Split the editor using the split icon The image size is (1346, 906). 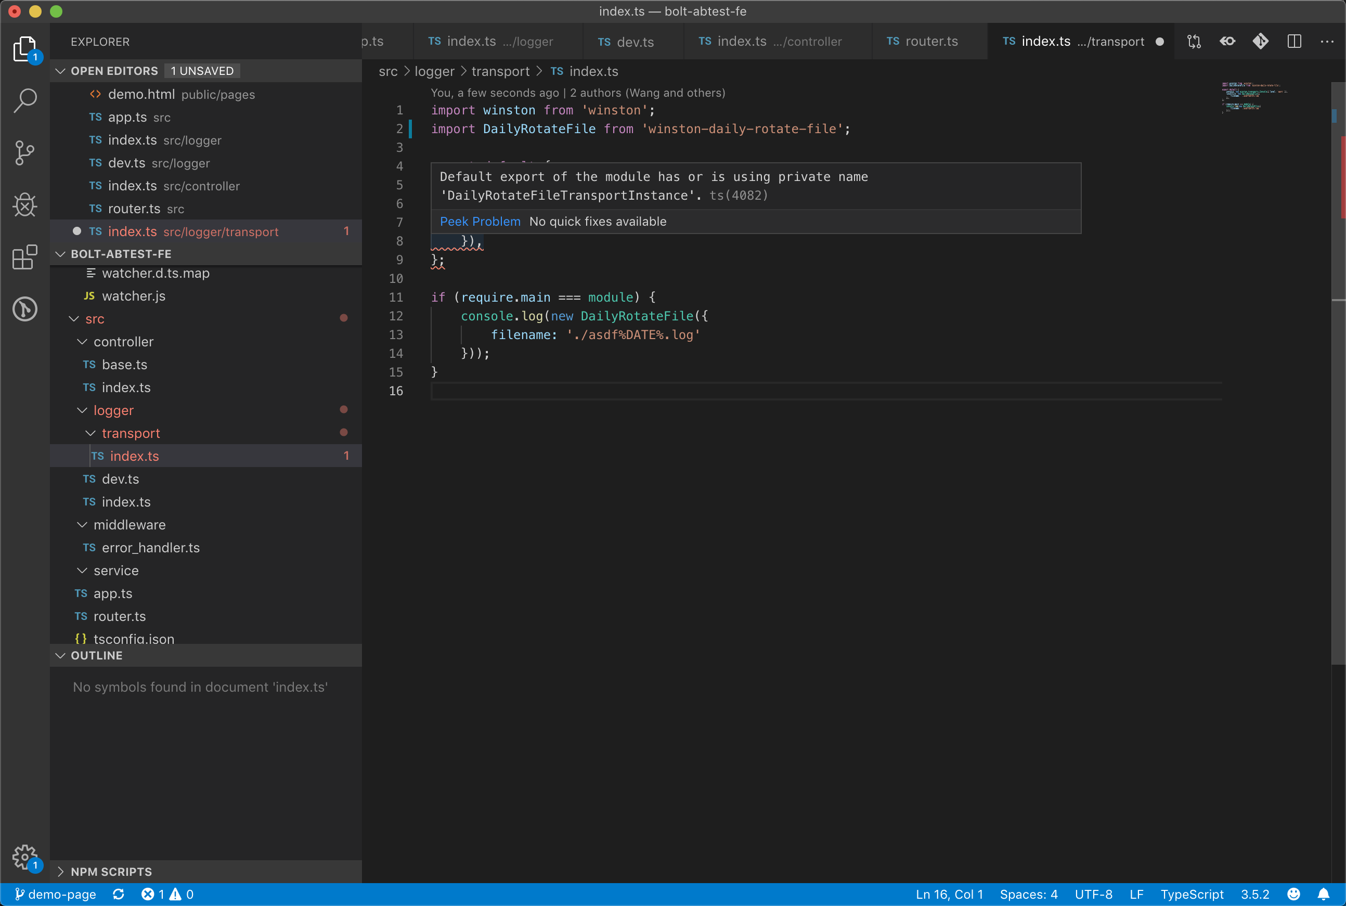coord(1294,41)
